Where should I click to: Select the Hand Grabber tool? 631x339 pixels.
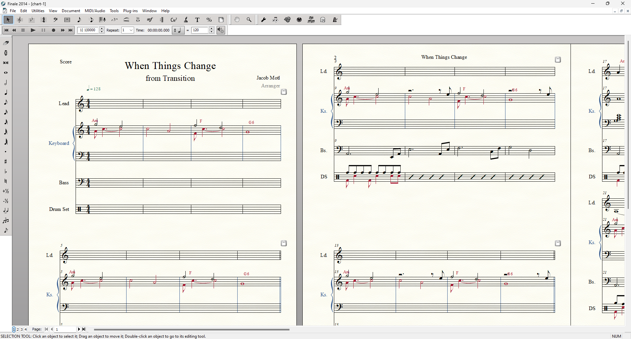tap(237, 20)
